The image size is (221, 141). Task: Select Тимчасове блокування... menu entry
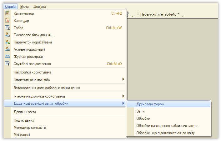(x=65, y=35)
